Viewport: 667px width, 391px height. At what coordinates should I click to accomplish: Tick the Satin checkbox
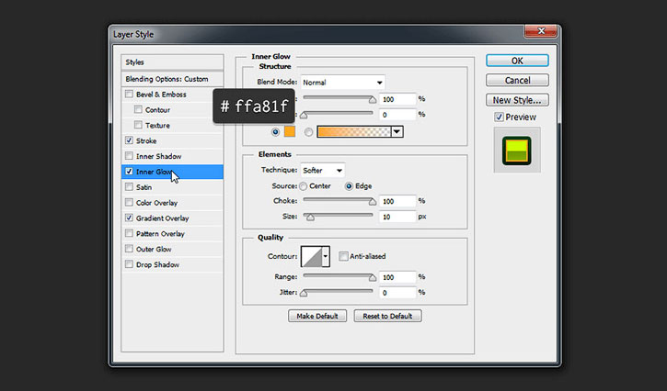coord(129,187)
